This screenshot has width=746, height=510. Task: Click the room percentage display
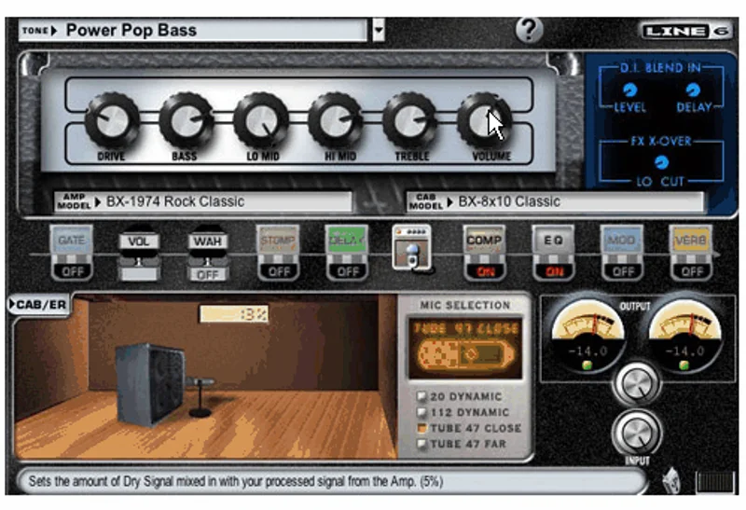pos(234,314)
